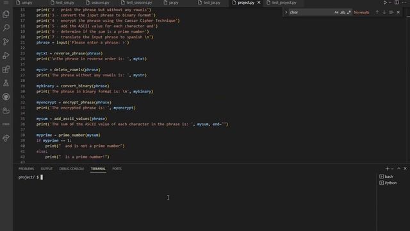Select the TERMINAL panel tab
410x231 pixels.
(98, 169)
